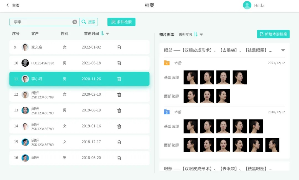Open the blue 术前 folder icon
The height and width of the screenshot is (180, 299).
click(x=167, y=112)
